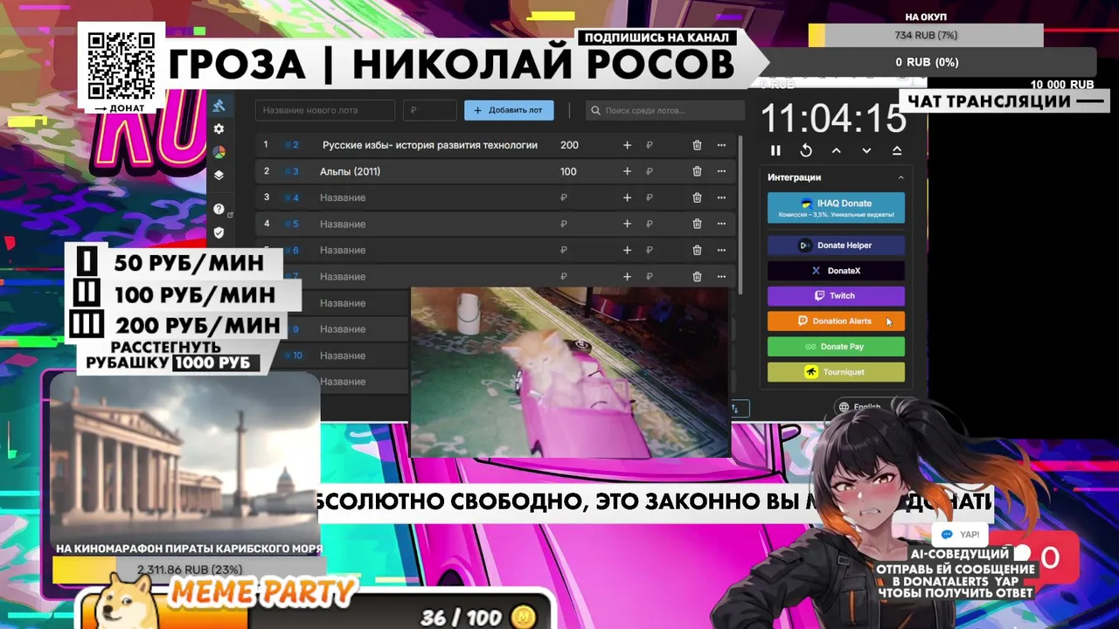Connect the Donation Alerts integration

836,321
